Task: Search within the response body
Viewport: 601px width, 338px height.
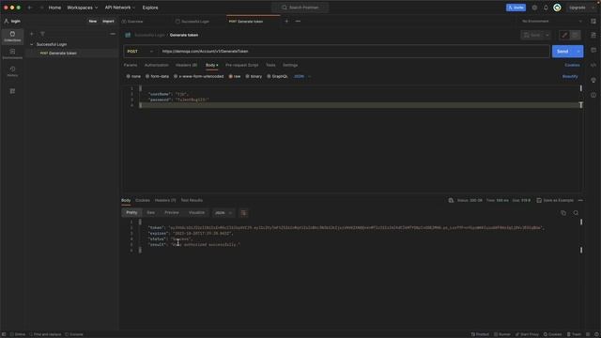Action: pyautogui.click(x=576, y=213)
